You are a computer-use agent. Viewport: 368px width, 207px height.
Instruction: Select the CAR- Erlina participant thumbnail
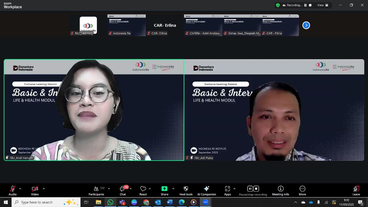point(165,25)
